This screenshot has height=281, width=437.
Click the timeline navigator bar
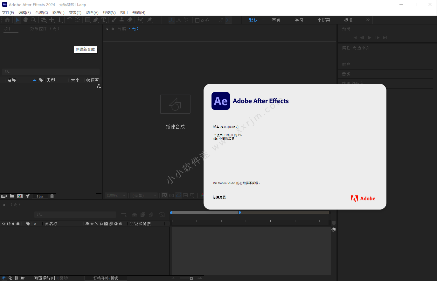(205, 212)
